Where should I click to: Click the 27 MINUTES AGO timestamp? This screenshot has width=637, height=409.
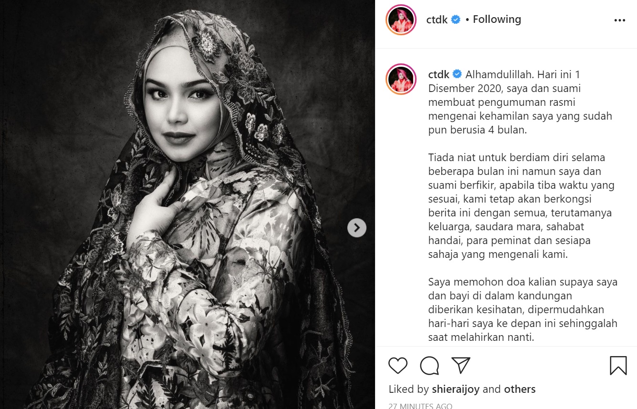(x=420, y=406)
